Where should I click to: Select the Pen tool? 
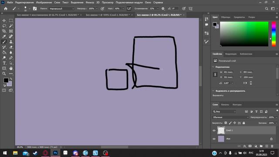pos(11,58)
